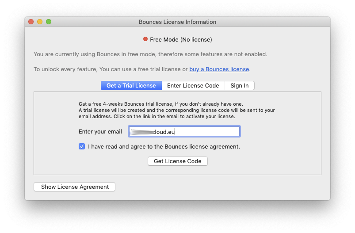The height and width of the screenshot is (233, 355).
Task: Click the Bounces License Information title
Action: 178,22
